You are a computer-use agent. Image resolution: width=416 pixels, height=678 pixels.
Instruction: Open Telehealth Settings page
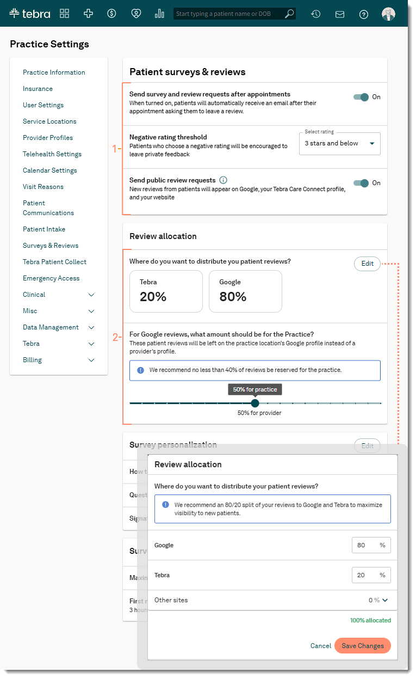click(x=52, y=154)
